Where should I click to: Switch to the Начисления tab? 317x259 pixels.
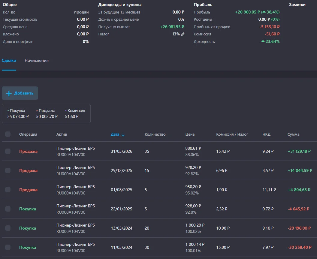tap(37, 60)
